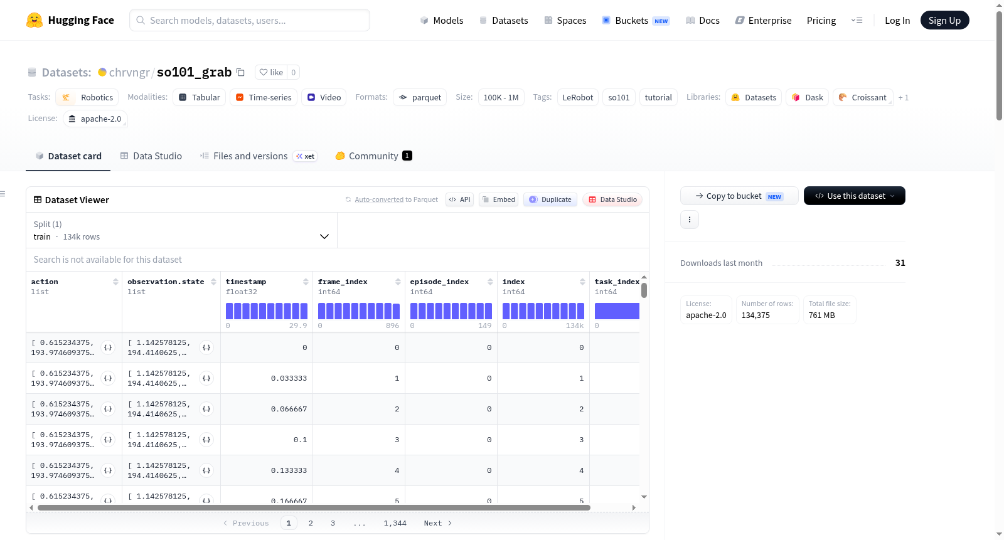The height and width of the screenshot is (540, 1004).
Task: Show the +1 more libraries
Action: pyautogui.click(x=904, y=97)
